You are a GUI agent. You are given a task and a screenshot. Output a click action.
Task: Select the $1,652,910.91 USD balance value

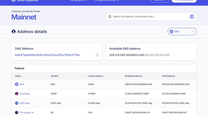pyautogui.click(x=158, y=55)
